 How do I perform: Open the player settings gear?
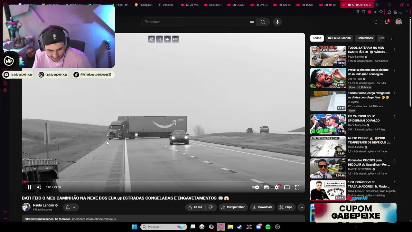276,187
